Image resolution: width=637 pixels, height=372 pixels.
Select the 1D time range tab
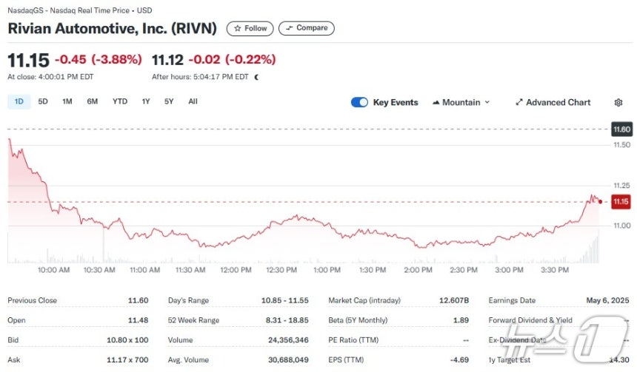[19, 101]
